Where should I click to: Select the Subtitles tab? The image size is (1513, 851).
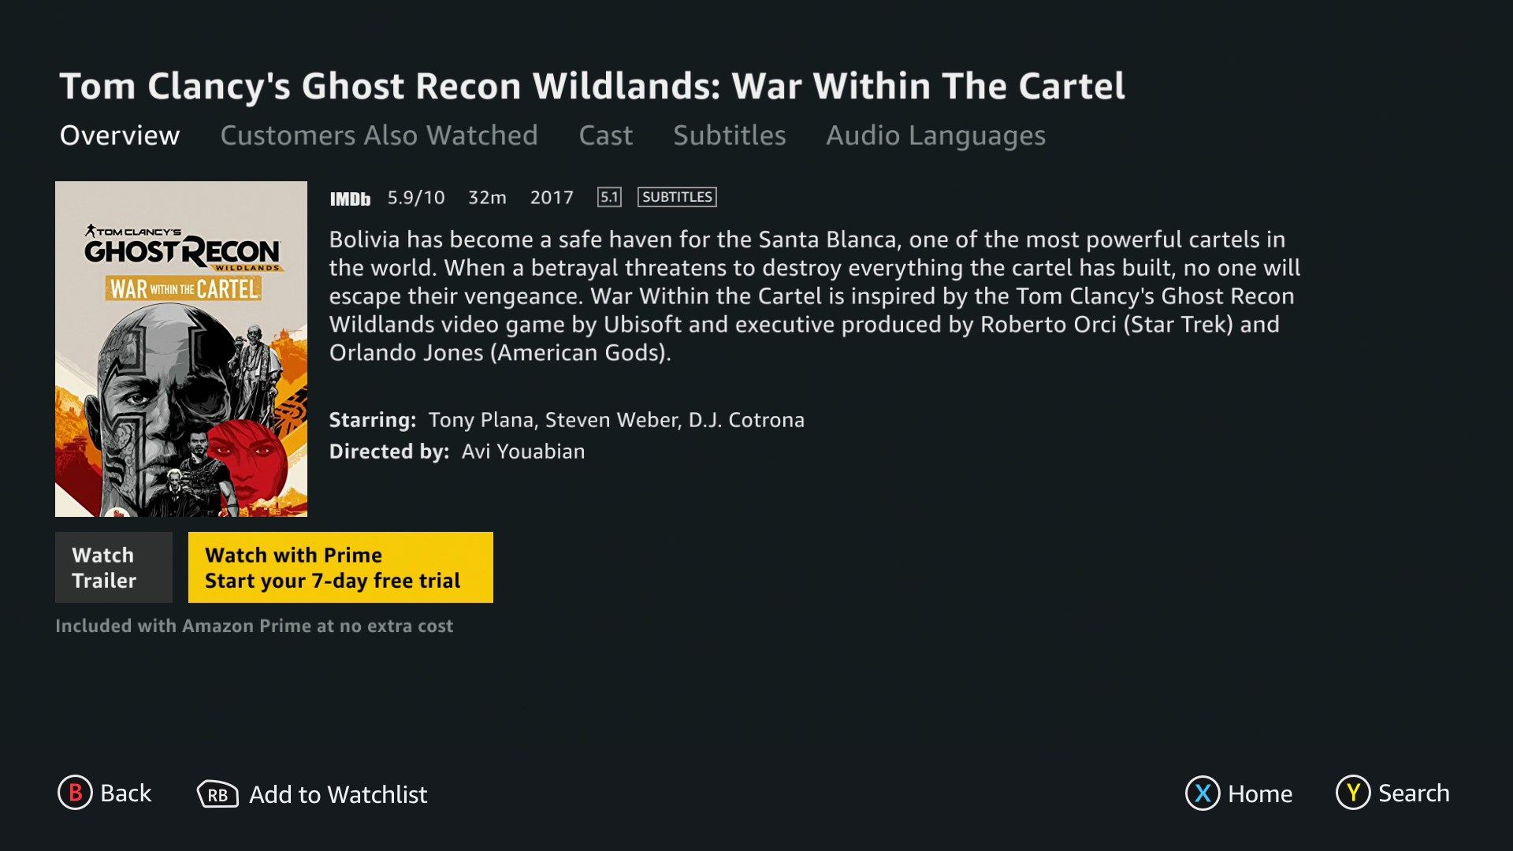pyautogui.click(x=729, y=136)
